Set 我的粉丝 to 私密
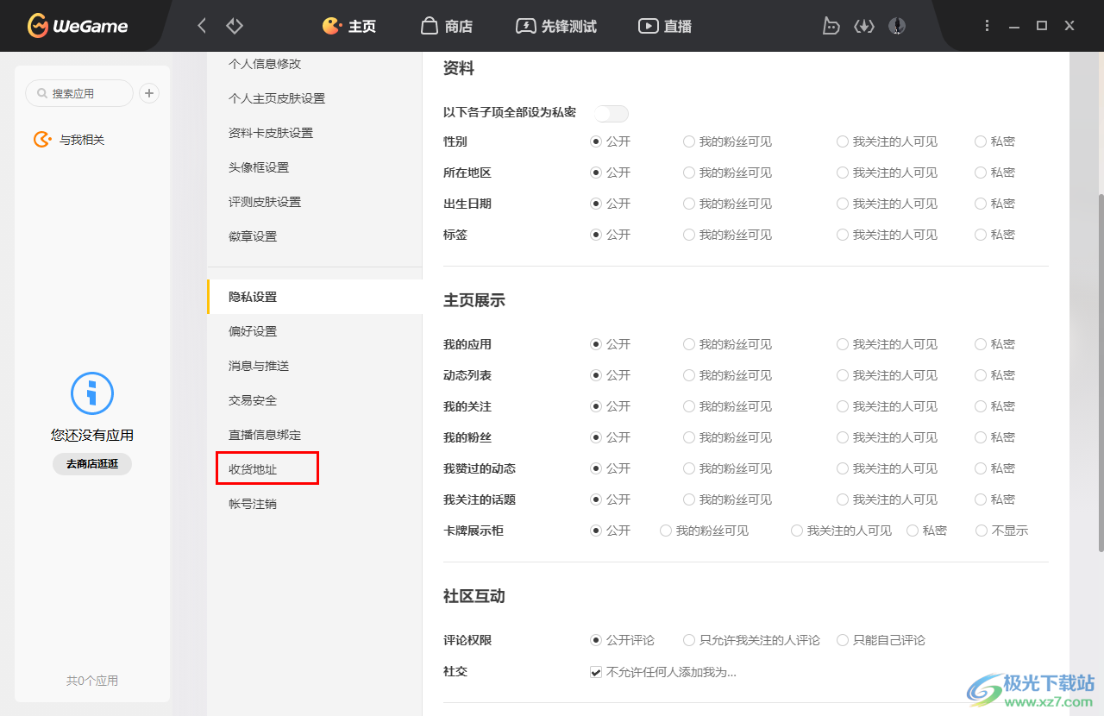The image size is (1104, 716). pos(981,437)
